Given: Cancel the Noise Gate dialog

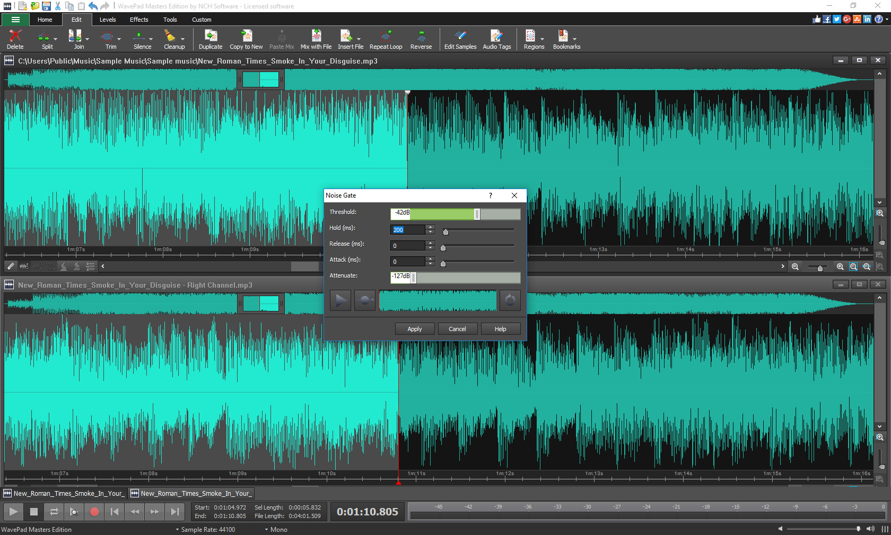Looking at the screenshot, I should 457,328.
